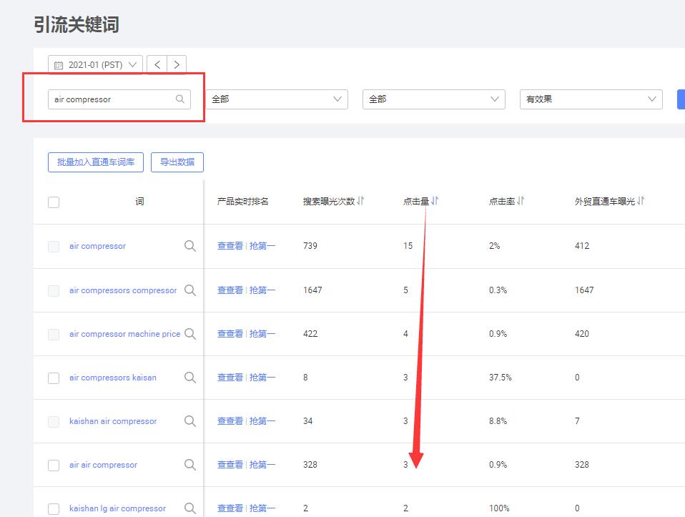The width and height of the screenshot is (685, 517).
Task: Open the first 全部 filter dropdown
Action: point(275,99)
